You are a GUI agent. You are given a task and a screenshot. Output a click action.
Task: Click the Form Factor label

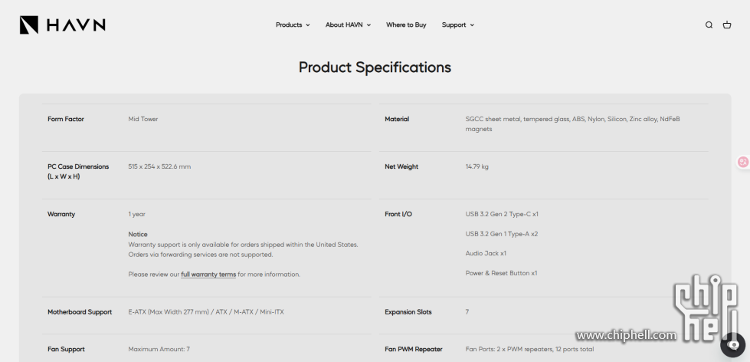pos(66,119)
